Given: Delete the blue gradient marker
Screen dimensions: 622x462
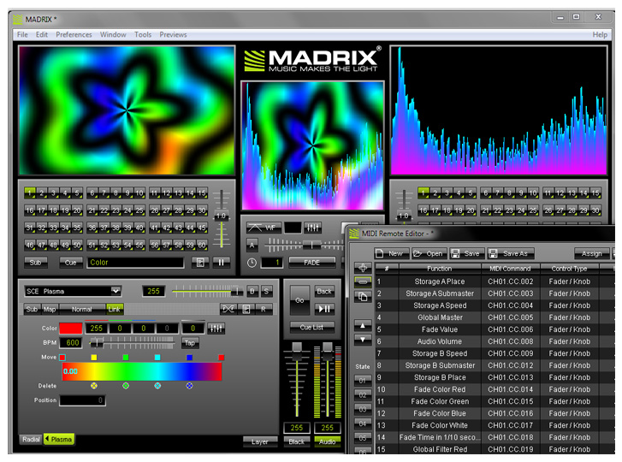Looking at the screenshot, I should coord(190,386).
